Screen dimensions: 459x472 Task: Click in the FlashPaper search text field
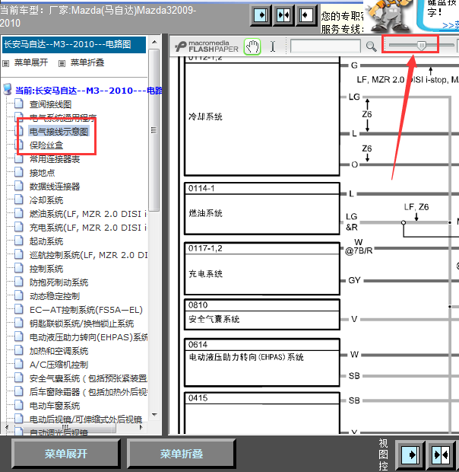click(x=325, y=46)
